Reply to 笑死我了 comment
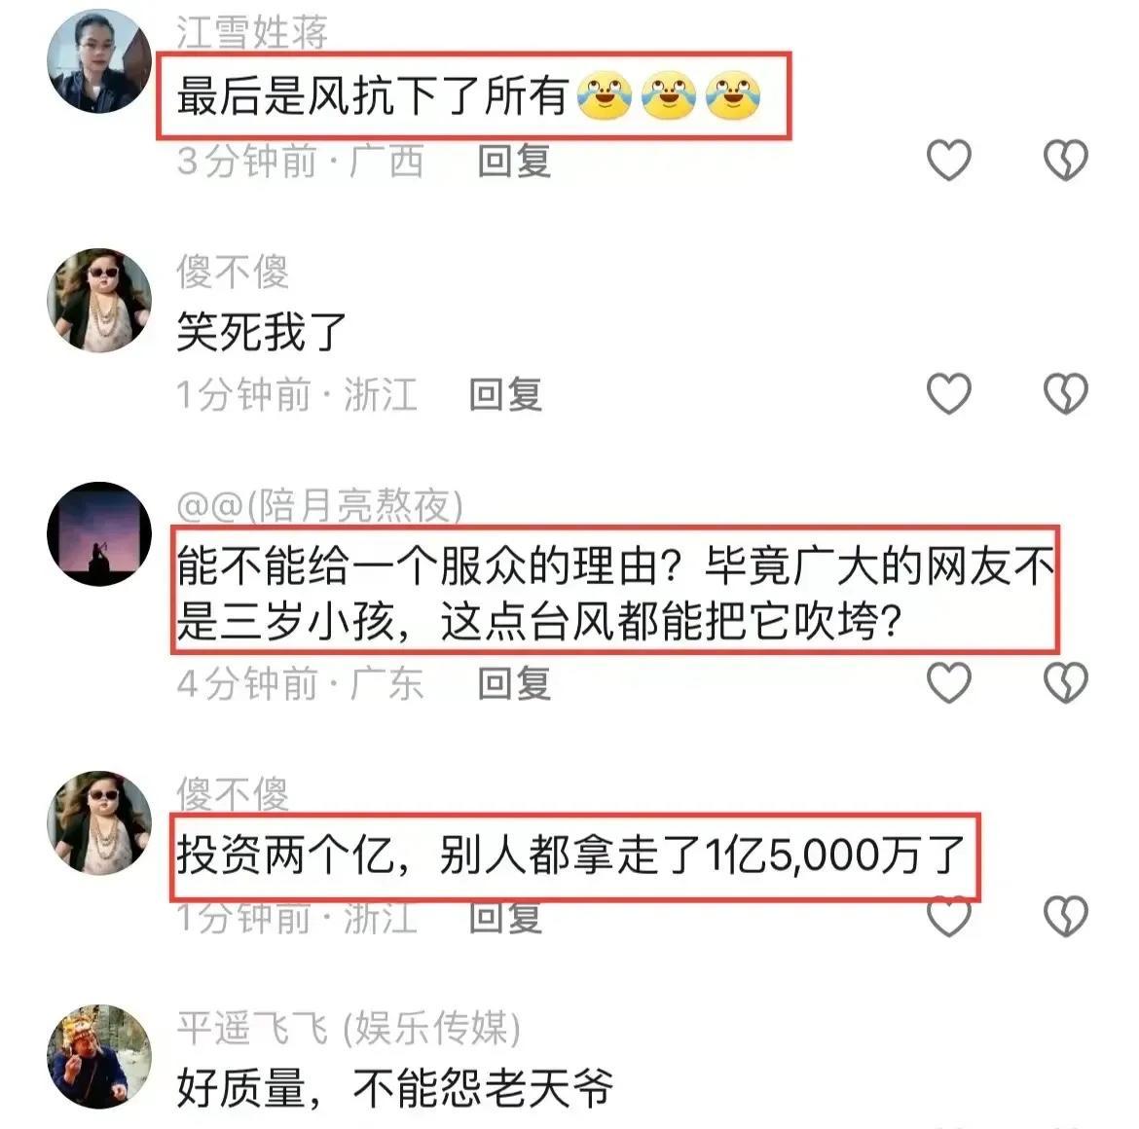This screenshot has width=1139, height=1129. click(x=505, y=394)
